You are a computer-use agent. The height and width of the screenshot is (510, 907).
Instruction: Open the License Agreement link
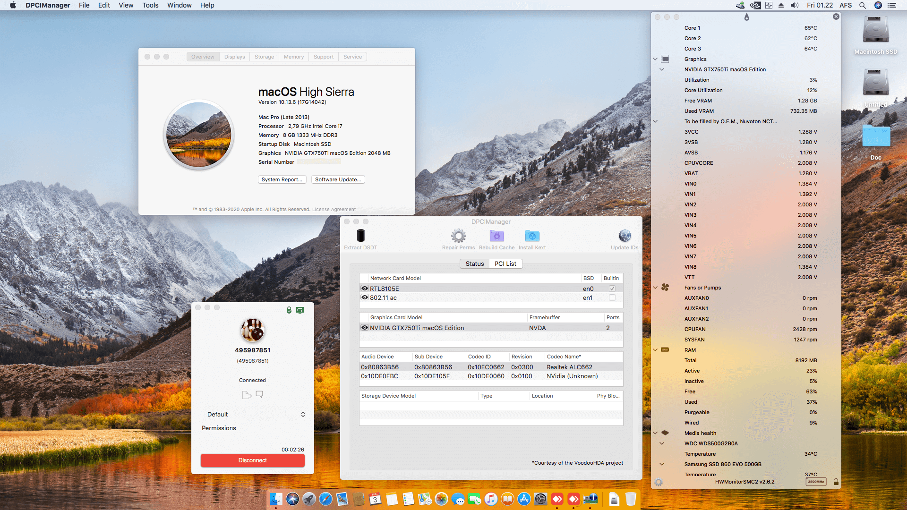coord(334,210)
